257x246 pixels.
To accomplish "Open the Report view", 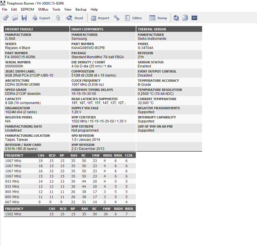I will click(100, 18).
